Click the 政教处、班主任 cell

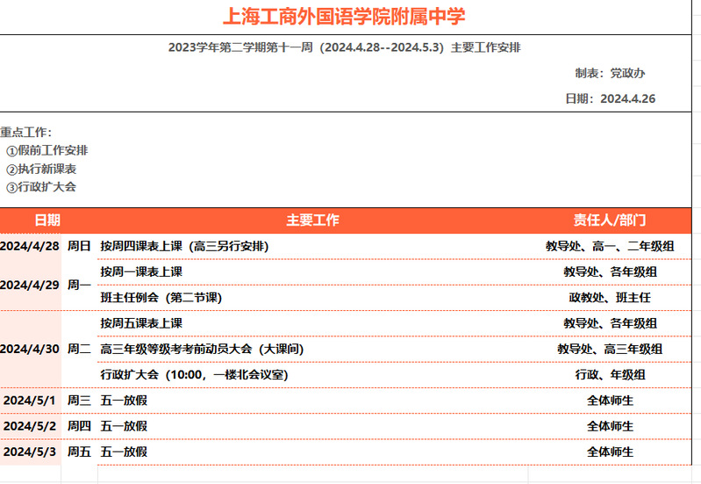coord(610,298)
